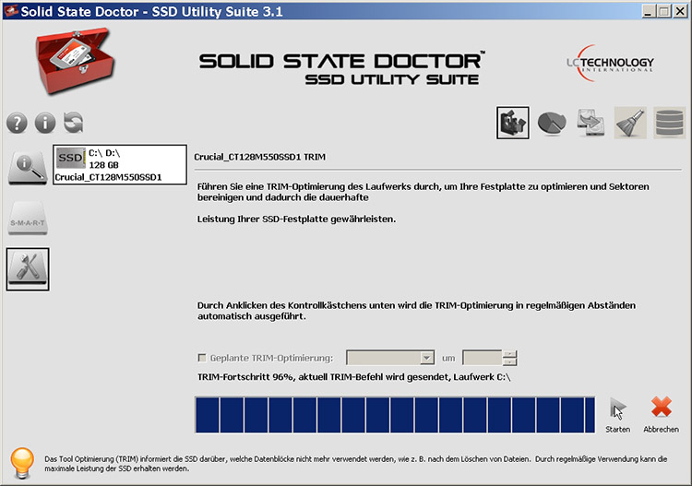Increase the time with the up spinner arrow
692x486 pixels.
[x=509, y=354]
